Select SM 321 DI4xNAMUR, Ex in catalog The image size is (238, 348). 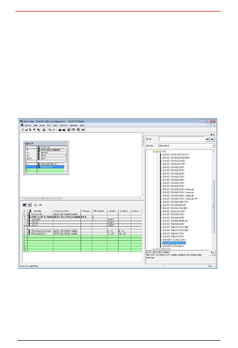click(175, 221)
